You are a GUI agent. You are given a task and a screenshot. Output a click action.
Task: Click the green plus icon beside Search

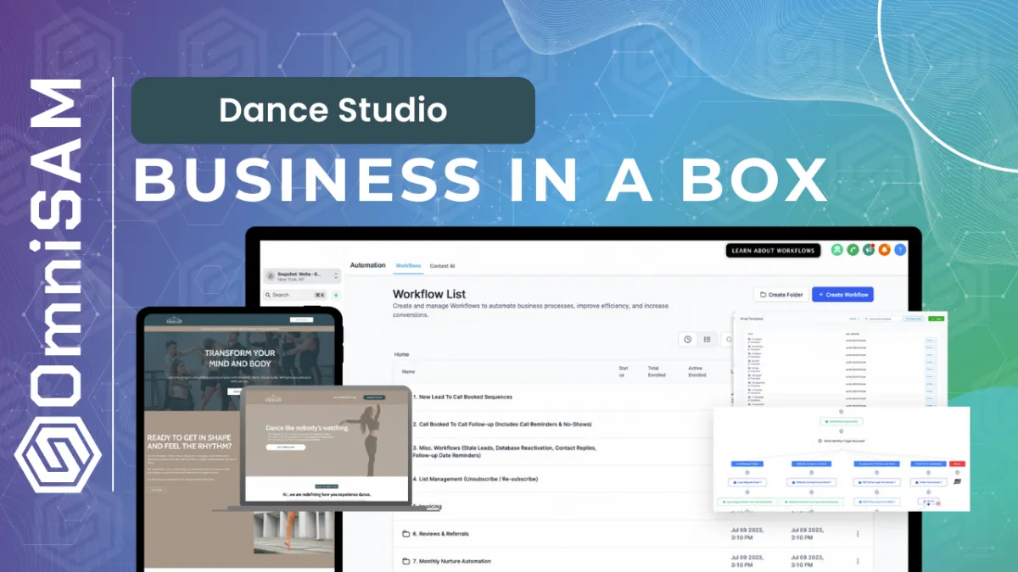coord(336,295)
